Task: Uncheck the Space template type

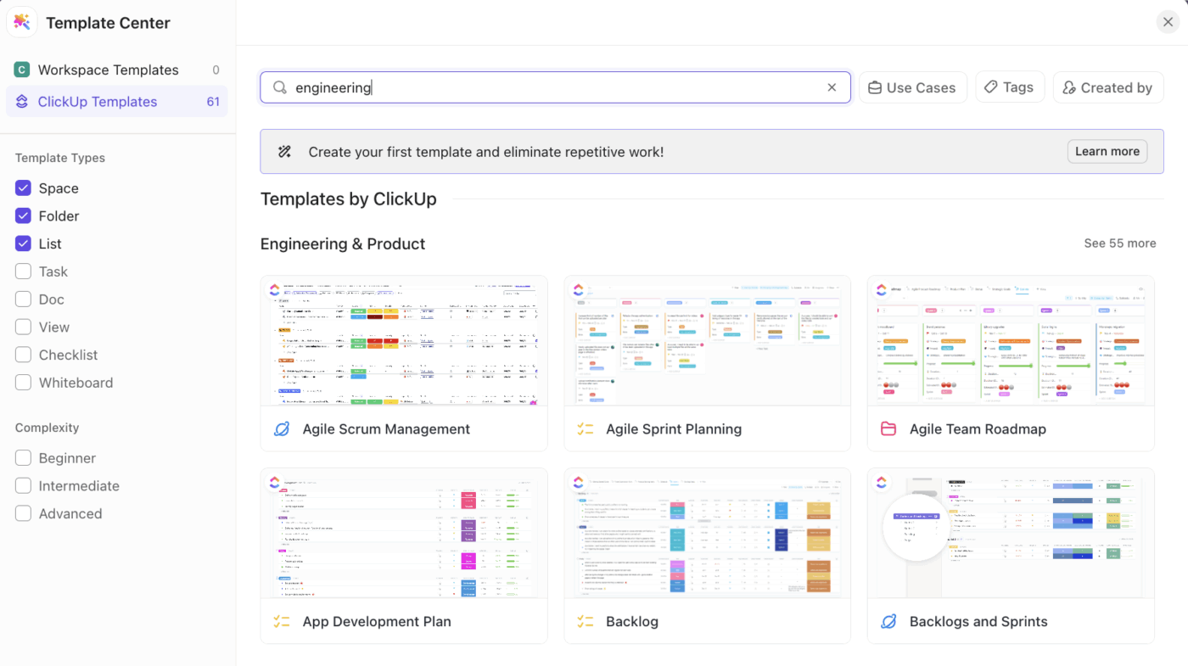Action: click(24, 188)
